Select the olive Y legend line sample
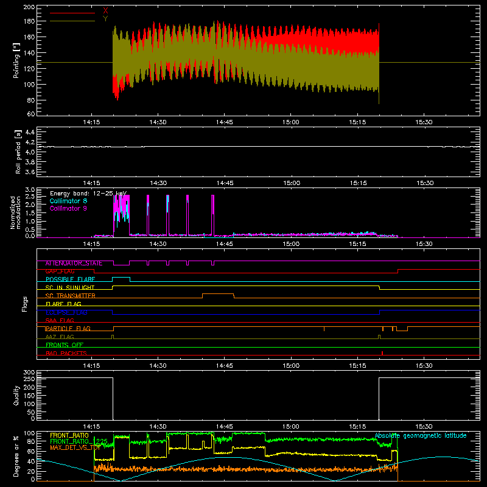This screenshot has height=487, width=487. (72, 21)
